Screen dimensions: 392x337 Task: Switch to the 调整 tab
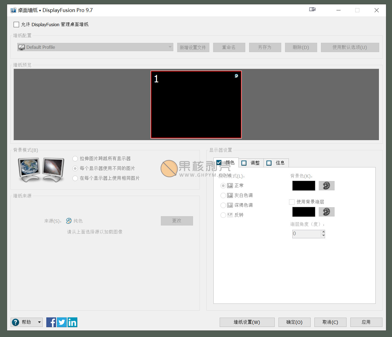coord(251,163)
